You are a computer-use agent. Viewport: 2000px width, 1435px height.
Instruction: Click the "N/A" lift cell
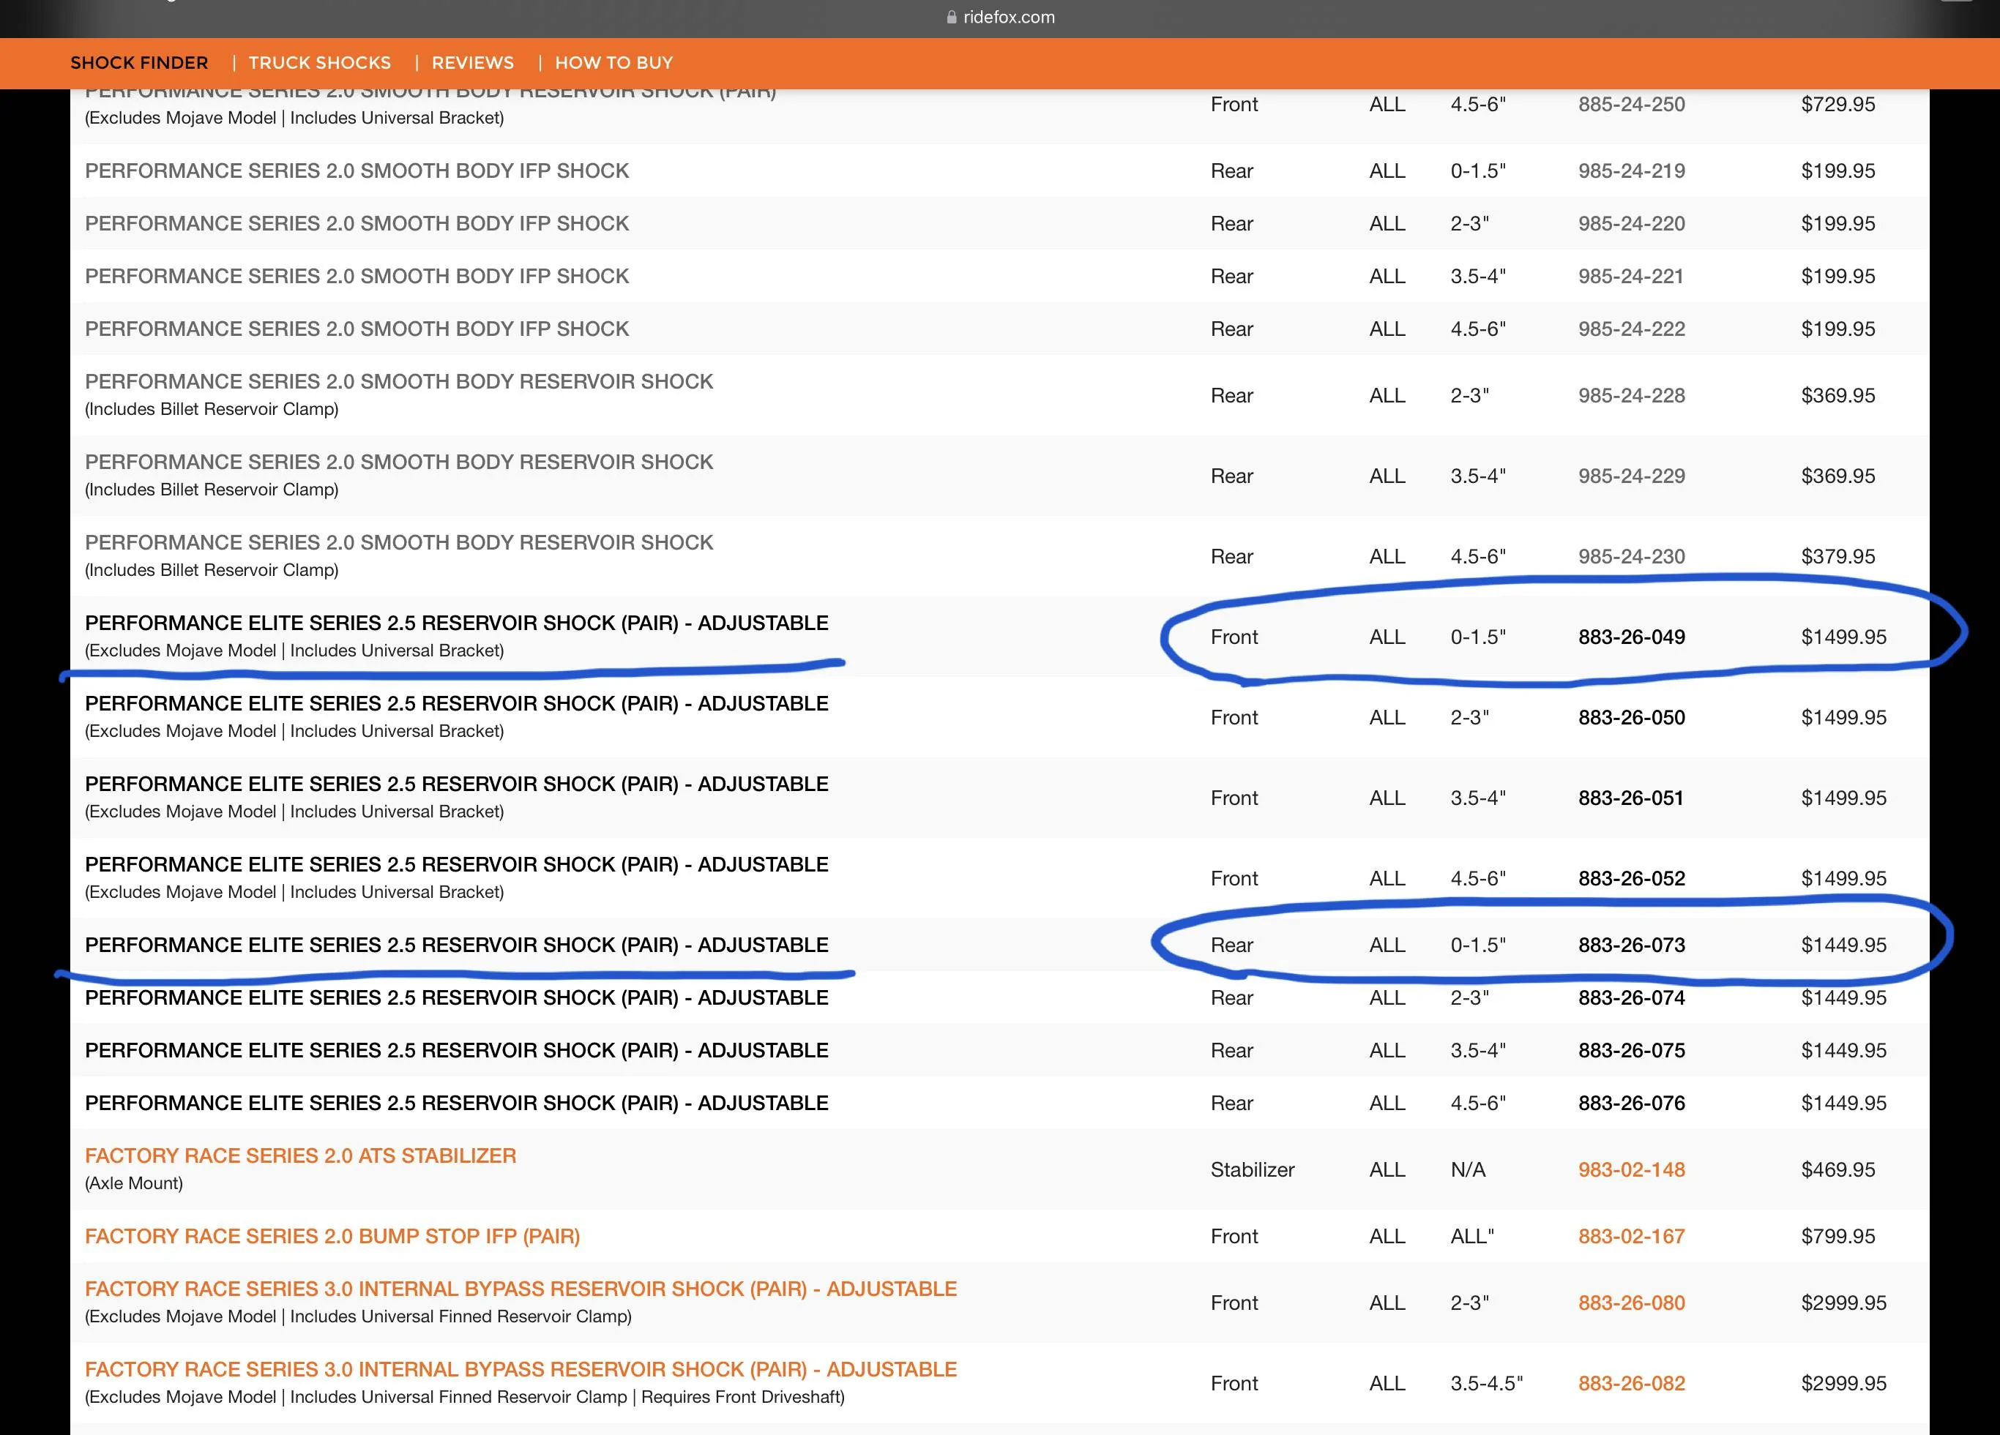click(x=1469, y=1169)
